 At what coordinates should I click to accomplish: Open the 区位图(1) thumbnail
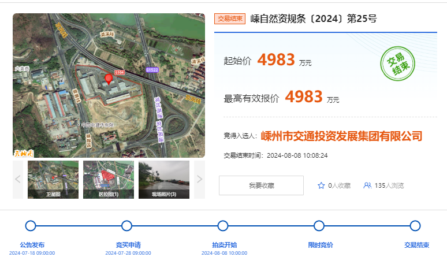coord(109,180)
